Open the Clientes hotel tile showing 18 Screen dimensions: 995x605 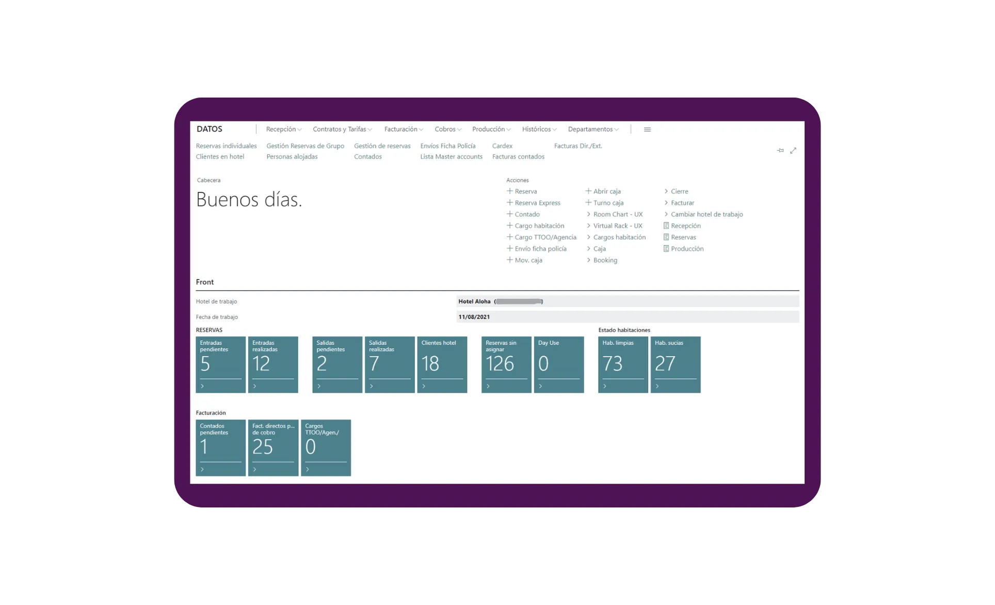point(442,364)
